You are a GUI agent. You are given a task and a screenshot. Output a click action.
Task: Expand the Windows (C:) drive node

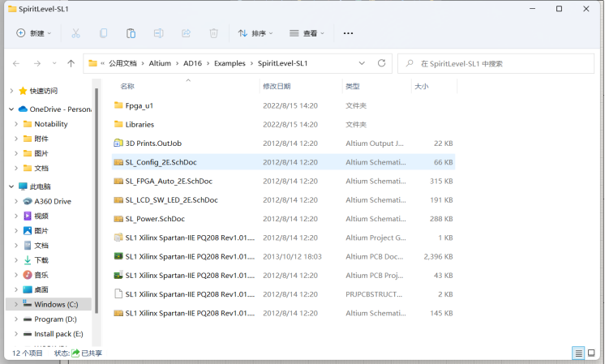(16, 305)
